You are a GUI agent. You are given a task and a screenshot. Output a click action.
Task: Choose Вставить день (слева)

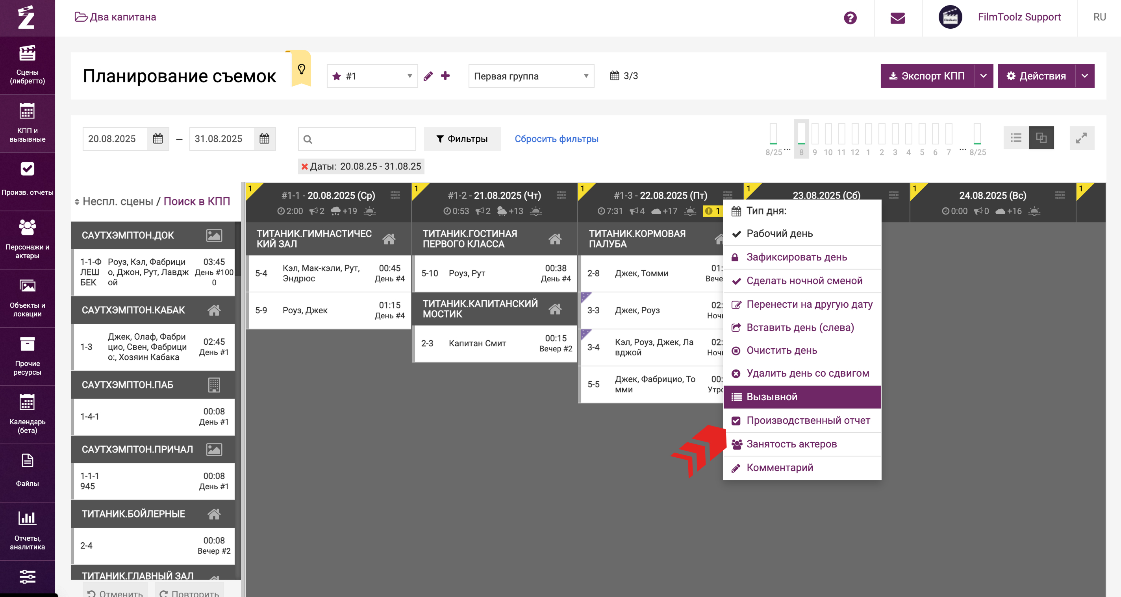(802, 327)
